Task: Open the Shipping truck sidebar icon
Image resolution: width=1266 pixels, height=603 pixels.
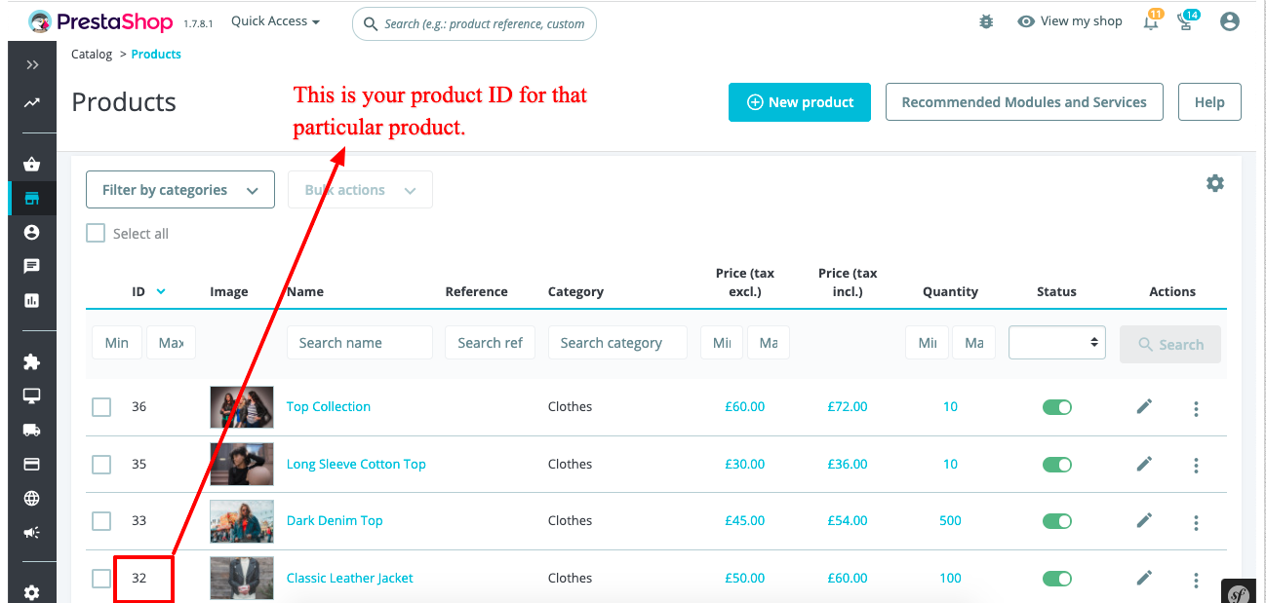Action: pyautogui.click(x=32, y=430)
